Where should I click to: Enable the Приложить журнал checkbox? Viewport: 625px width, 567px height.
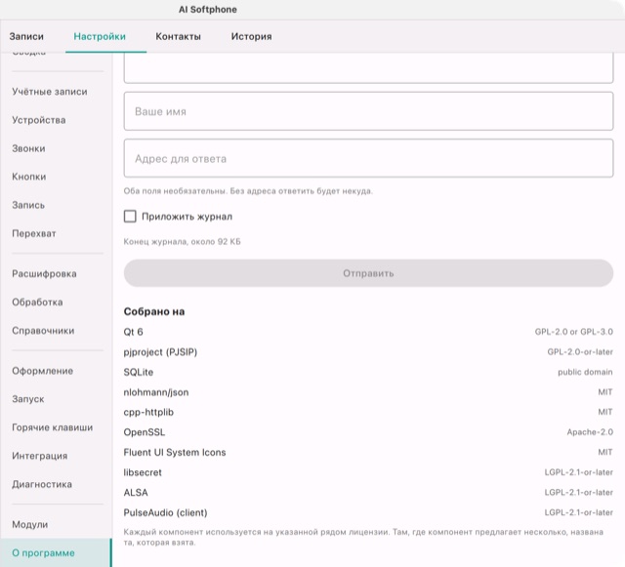(130, 217)
